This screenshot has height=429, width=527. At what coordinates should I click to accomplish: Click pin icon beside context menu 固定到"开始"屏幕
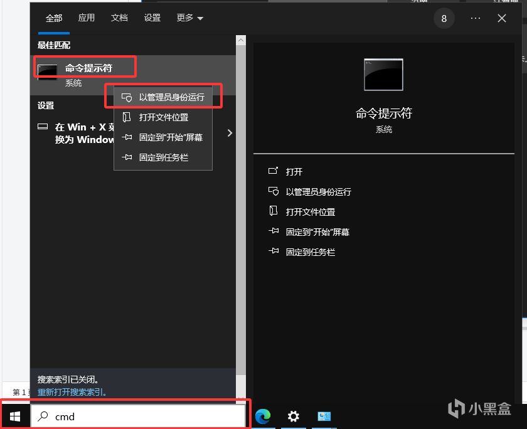(x=127, y=137)
